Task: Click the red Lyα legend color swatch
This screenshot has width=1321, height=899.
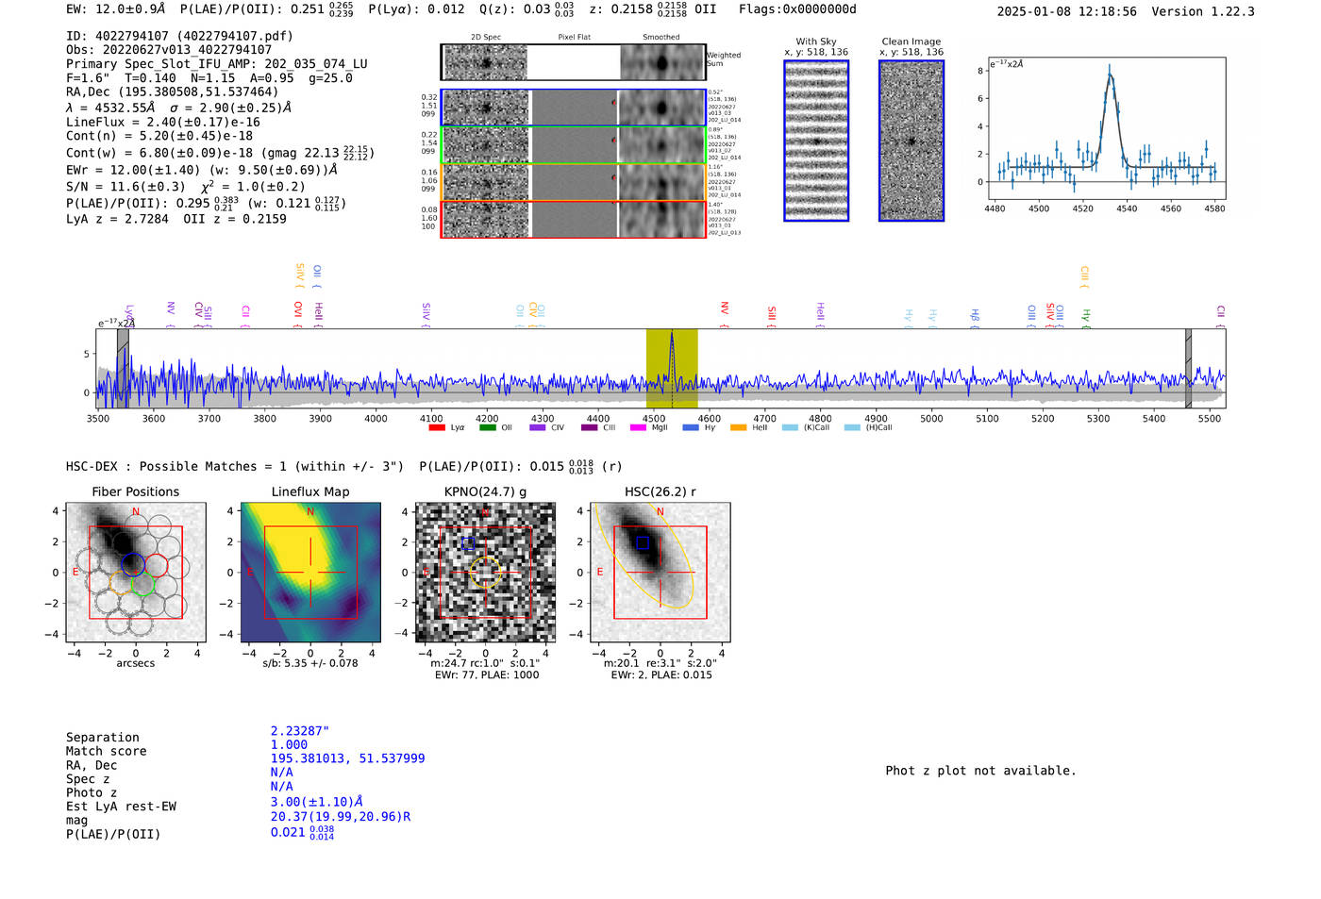Action: tap(437, 427)
